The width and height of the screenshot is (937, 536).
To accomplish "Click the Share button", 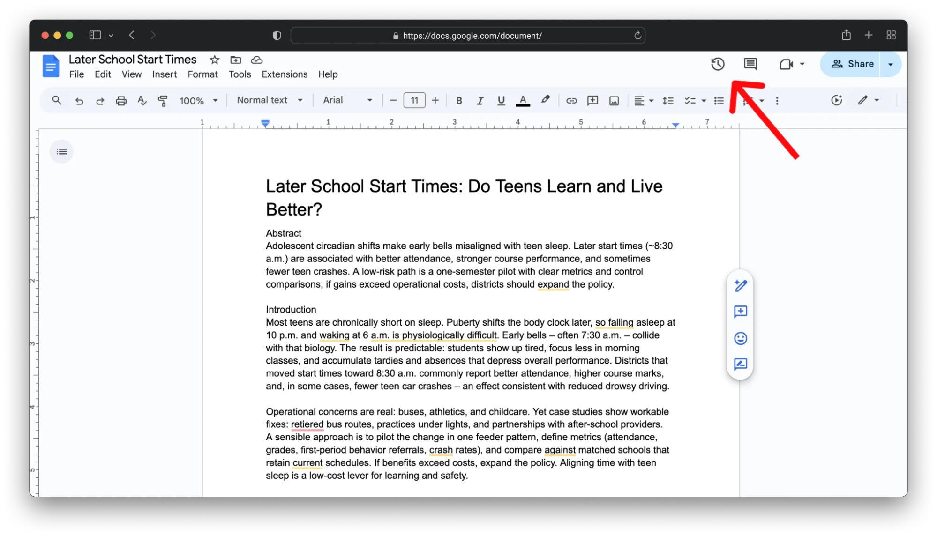I will [x=852, y=64].
